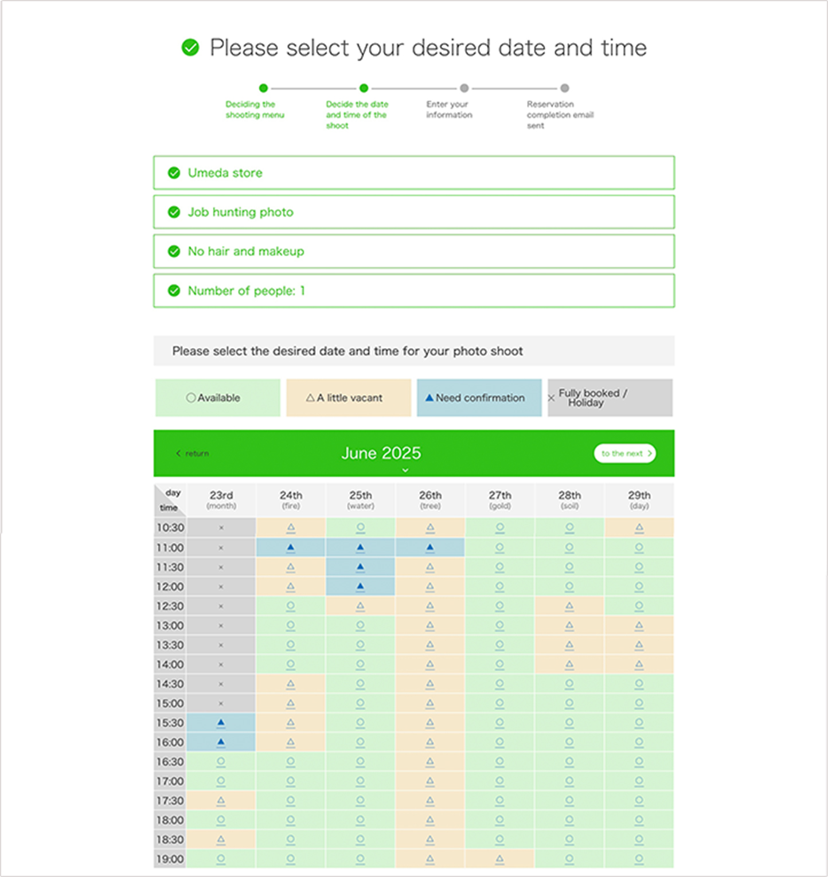This screenshot has height=877, width=828.
Task: Go back with the return chevron
Action: 179,453
